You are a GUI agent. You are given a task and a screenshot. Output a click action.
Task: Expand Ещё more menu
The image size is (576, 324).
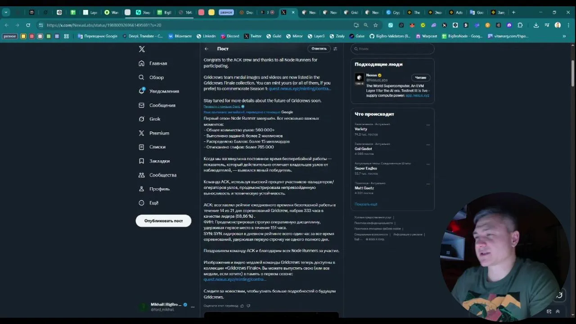click(148, 203)
